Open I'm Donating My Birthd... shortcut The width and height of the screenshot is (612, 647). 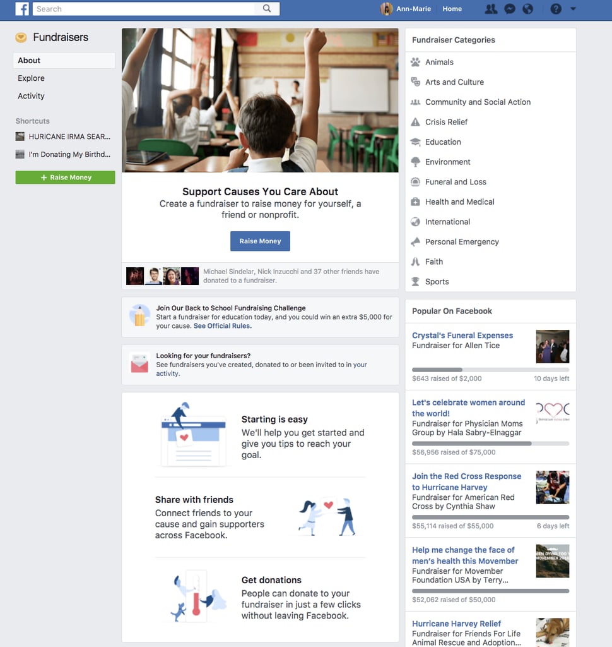tap(63, 154)
